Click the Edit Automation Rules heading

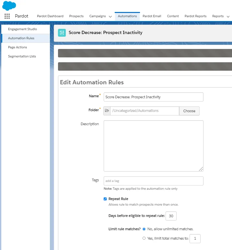92,82
